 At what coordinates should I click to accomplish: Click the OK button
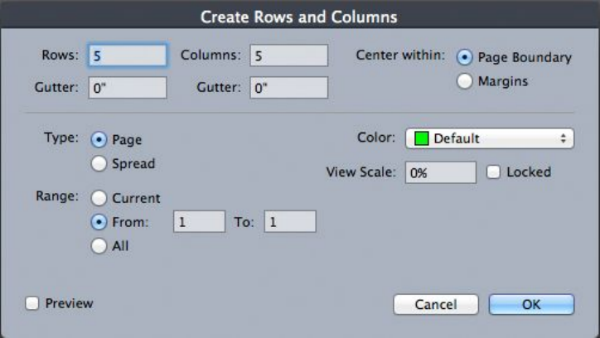(x=531, y=304)
